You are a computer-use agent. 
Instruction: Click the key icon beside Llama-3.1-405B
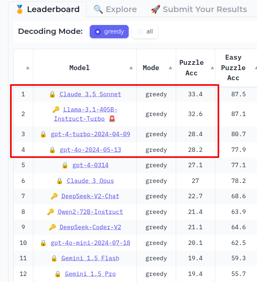click(56, 109)
